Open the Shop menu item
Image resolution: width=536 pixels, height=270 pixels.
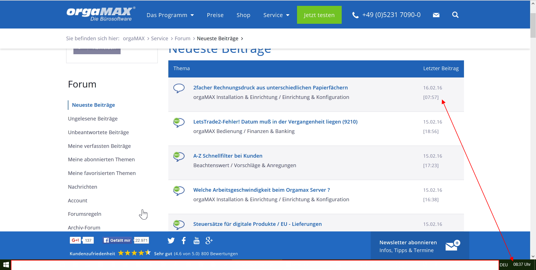tap(243, 15)
